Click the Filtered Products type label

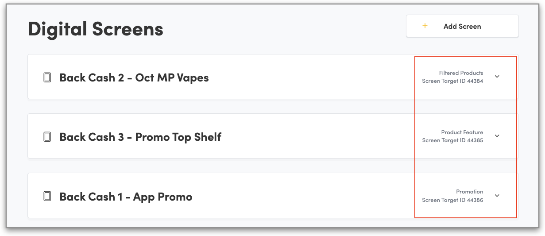461,73
